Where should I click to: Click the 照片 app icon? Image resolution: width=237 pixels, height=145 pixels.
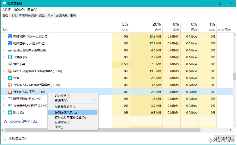coord(10,113)
